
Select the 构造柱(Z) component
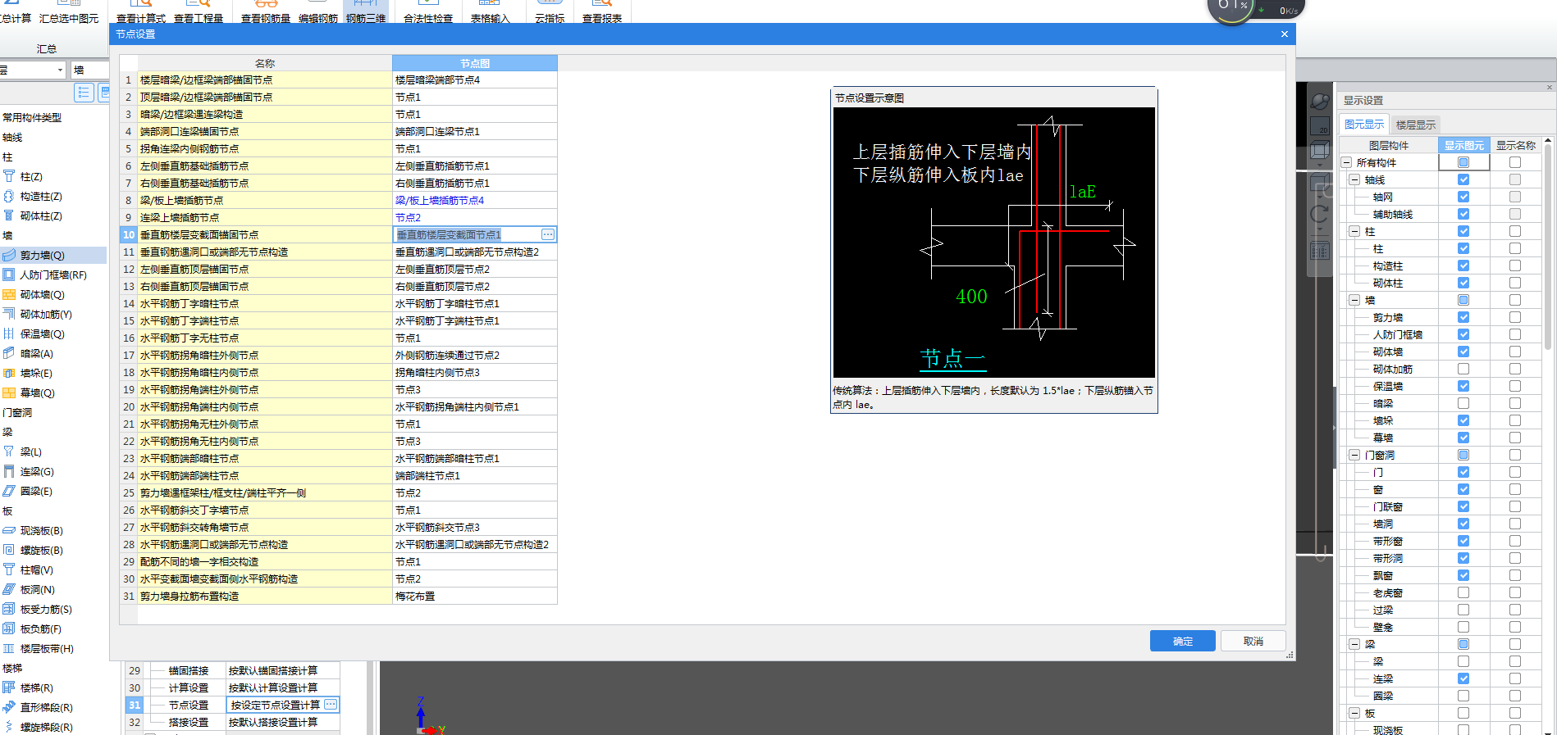click(40, 196)
